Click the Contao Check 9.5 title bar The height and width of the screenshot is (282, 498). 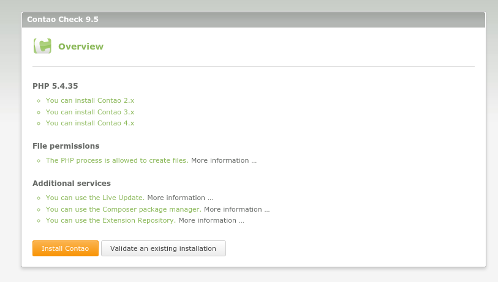[x=254, y=20]
